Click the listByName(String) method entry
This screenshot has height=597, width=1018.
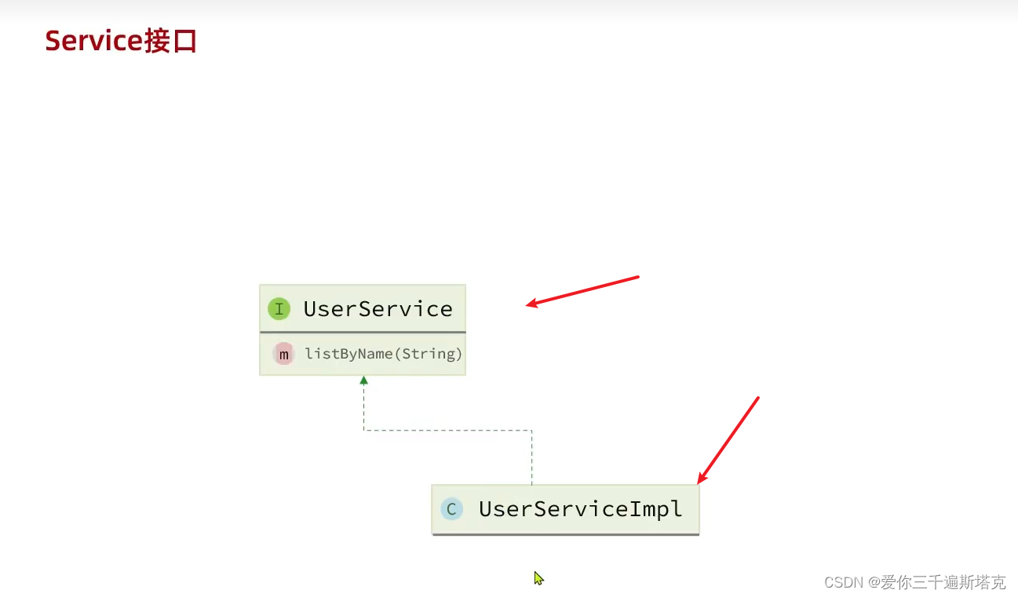383,354
